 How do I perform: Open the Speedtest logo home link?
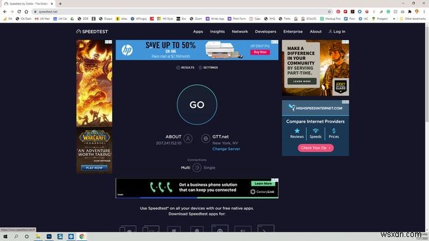pos(92,32)
